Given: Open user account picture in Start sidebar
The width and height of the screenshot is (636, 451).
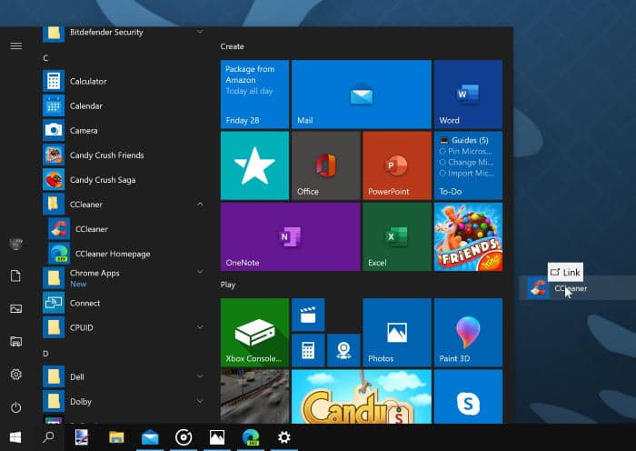Looking at the screenshot, I should click(x=15, y=244).
